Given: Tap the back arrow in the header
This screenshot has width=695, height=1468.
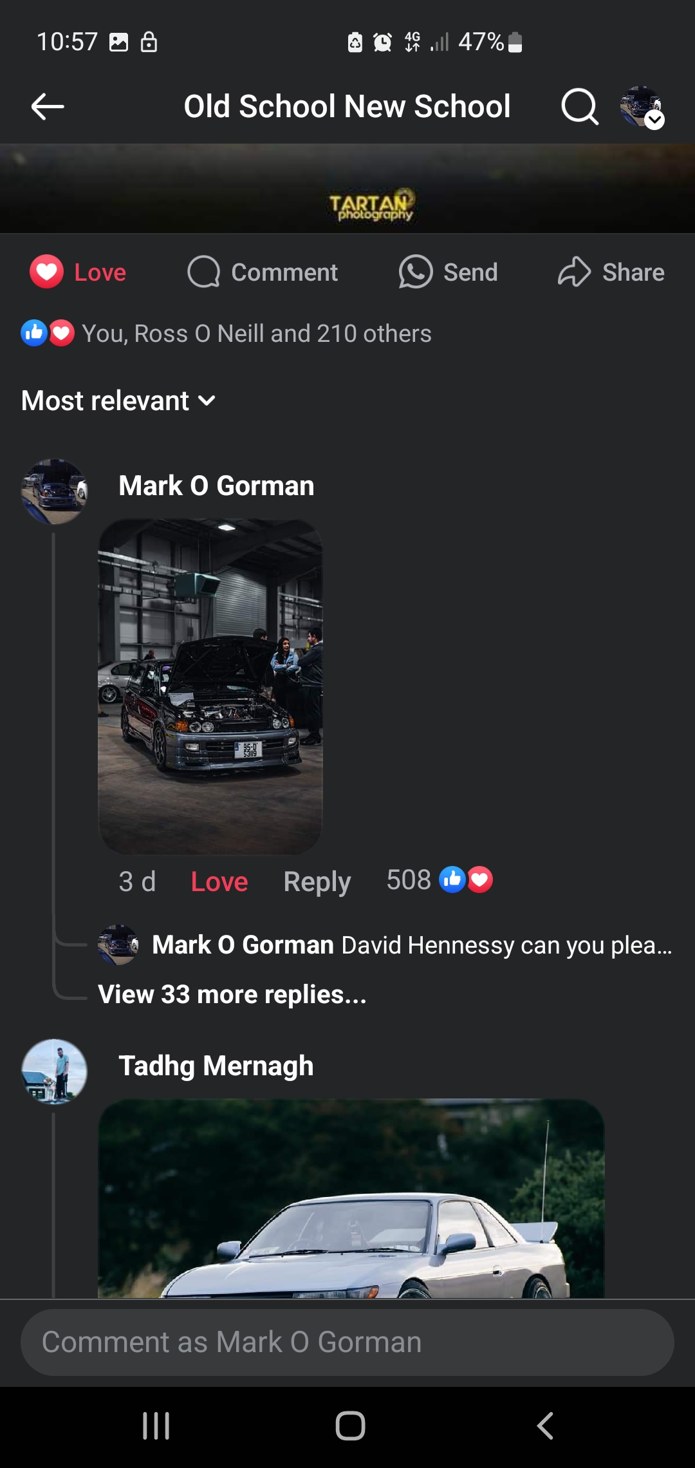Looking at the screenshot, I should [48, 106].
